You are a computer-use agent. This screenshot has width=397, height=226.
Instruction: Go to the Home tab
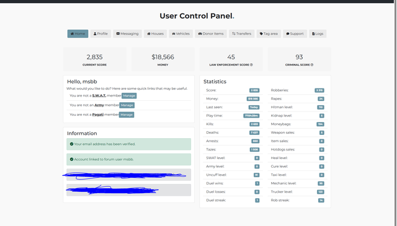[x=78, y=33]
